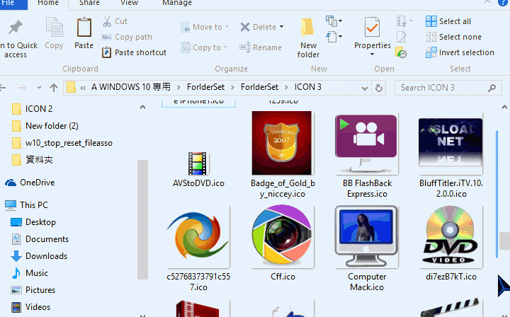Click the Edit file icon
The width and height of the screenshot is (510, 317).
(402, 37)
